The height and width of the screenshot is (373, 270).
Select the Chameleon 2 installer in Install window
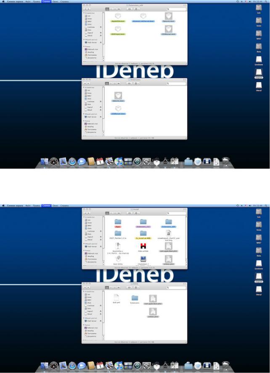tap(143, 260)
